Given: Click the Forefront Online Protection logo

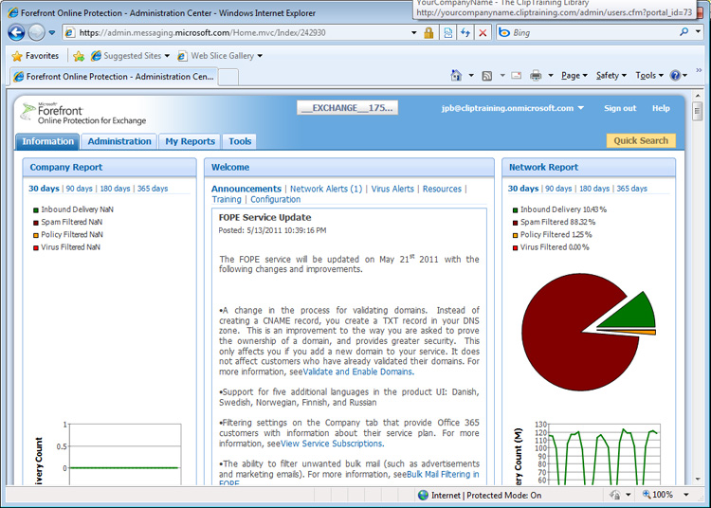Looking at the screenshot, I should (83, 114).
